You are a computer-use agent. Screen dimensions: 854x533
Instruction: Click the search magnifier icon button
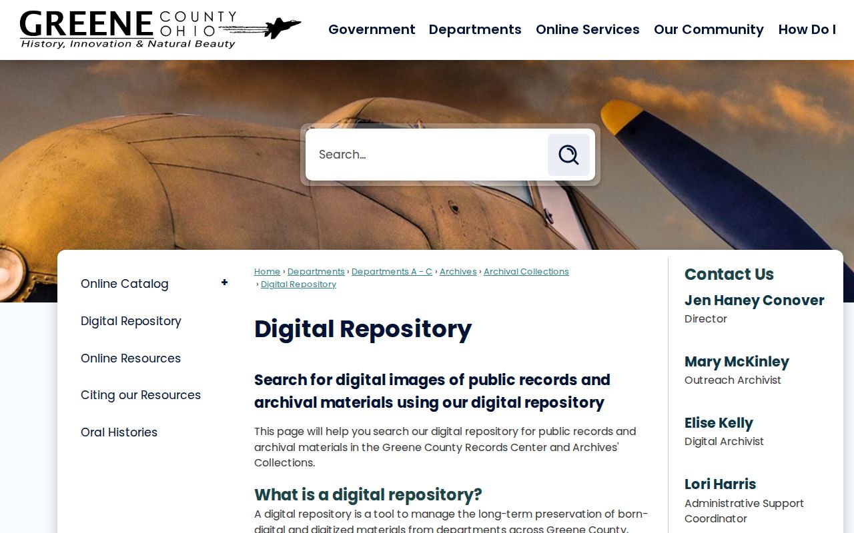(x=568, y=155)
